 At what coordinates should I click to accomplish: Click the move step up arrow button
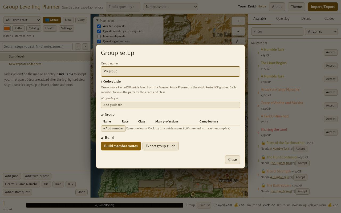(x=78, y=47)
